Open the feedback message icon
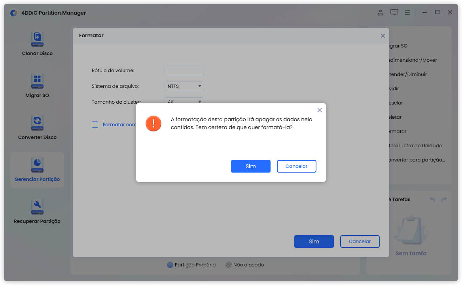The height and width of the screenshot is (285, 462). point(394,13)
